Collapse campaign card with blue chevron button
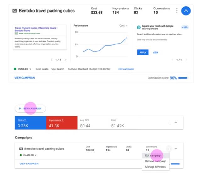The width and height of the screenshot is (204, 182). pos(186,11)
